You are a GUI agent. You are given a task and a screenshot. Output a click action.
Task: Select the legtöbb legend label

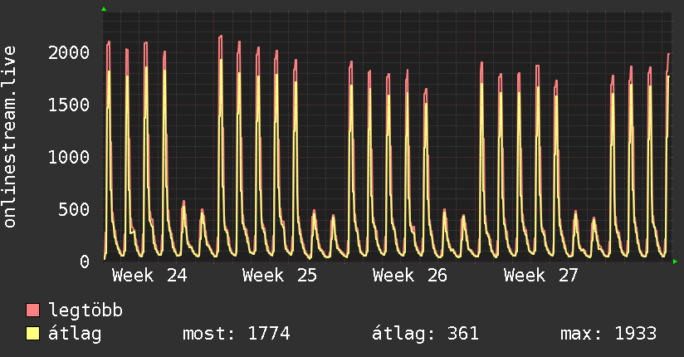pos(85,311)
